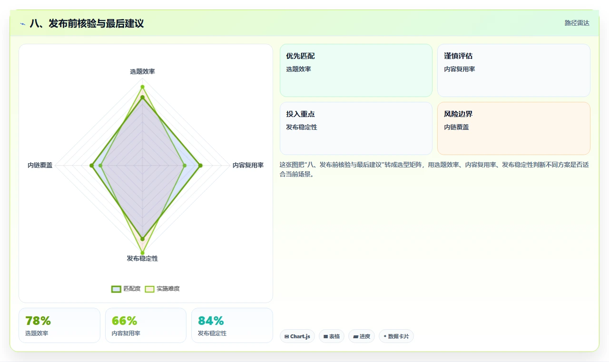The width and height of the screenshot is (609, 362).
Task: Click the 选题效率 radar axis label
Action: tap(142, 72)
